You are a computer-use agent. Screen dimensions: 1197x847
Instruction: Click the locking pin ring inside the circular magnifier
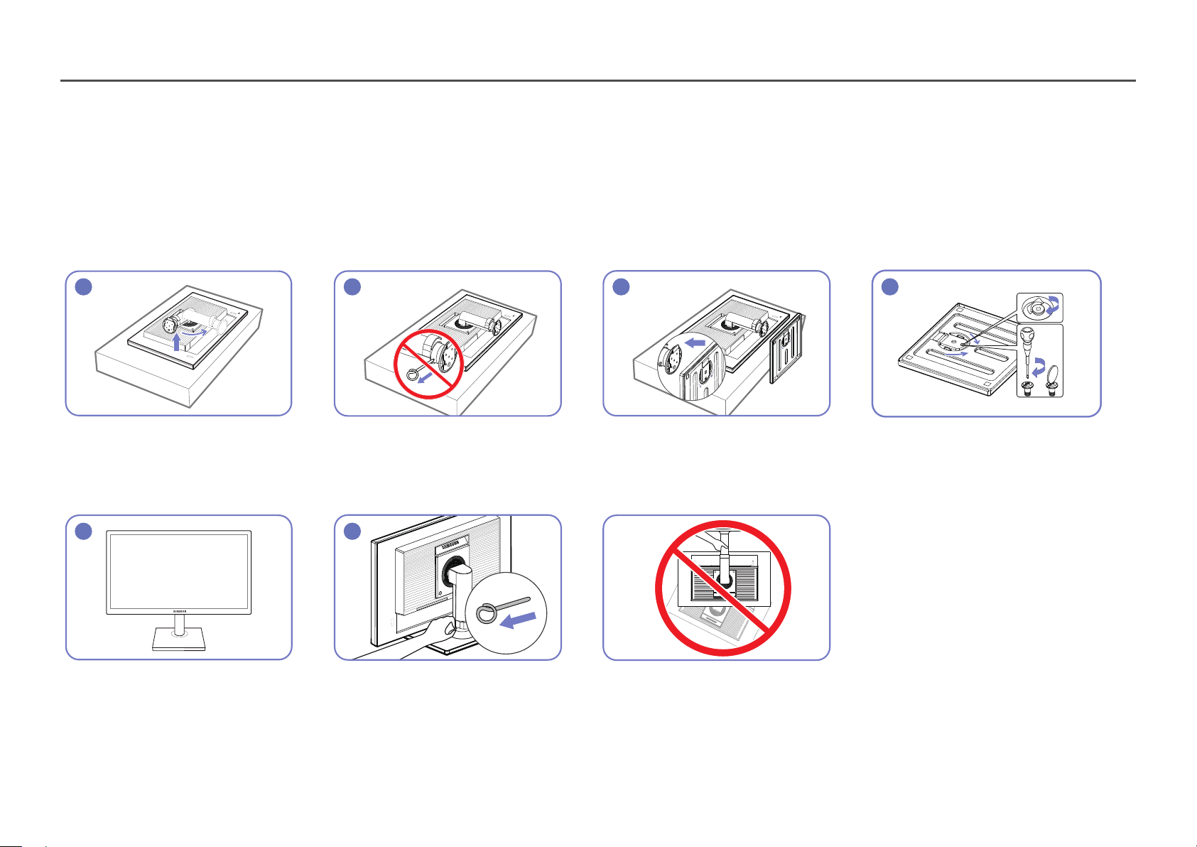click(x=486, y=614)
